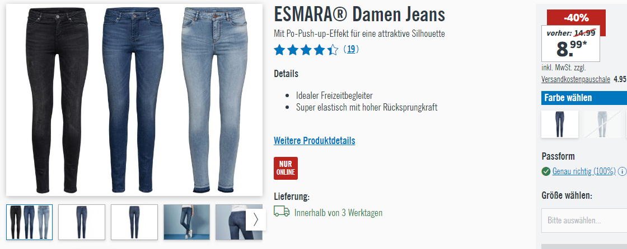
Task: Open 'Weitere Produktdetails' link
Action: (x=314, y=141)
